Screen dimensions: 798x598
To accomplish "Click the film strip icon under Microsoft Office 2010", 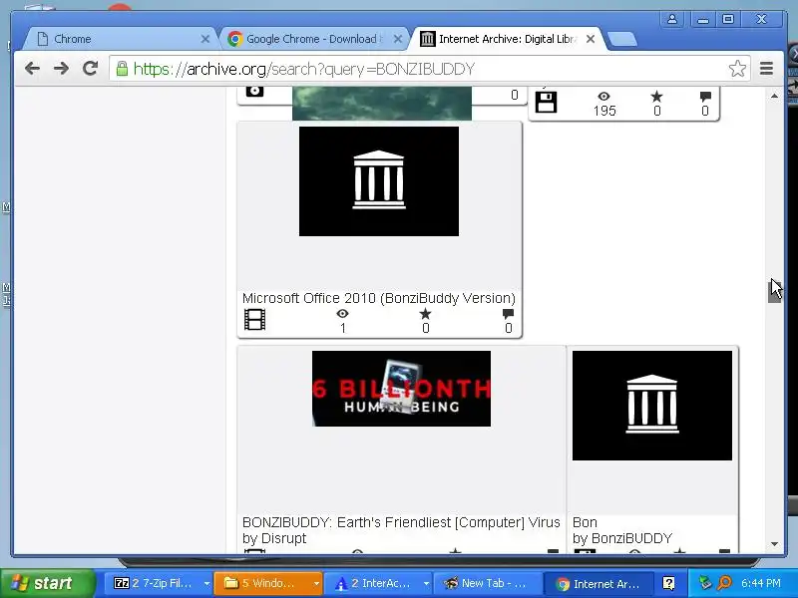I will pyautogui.click(x=254, y=320).
